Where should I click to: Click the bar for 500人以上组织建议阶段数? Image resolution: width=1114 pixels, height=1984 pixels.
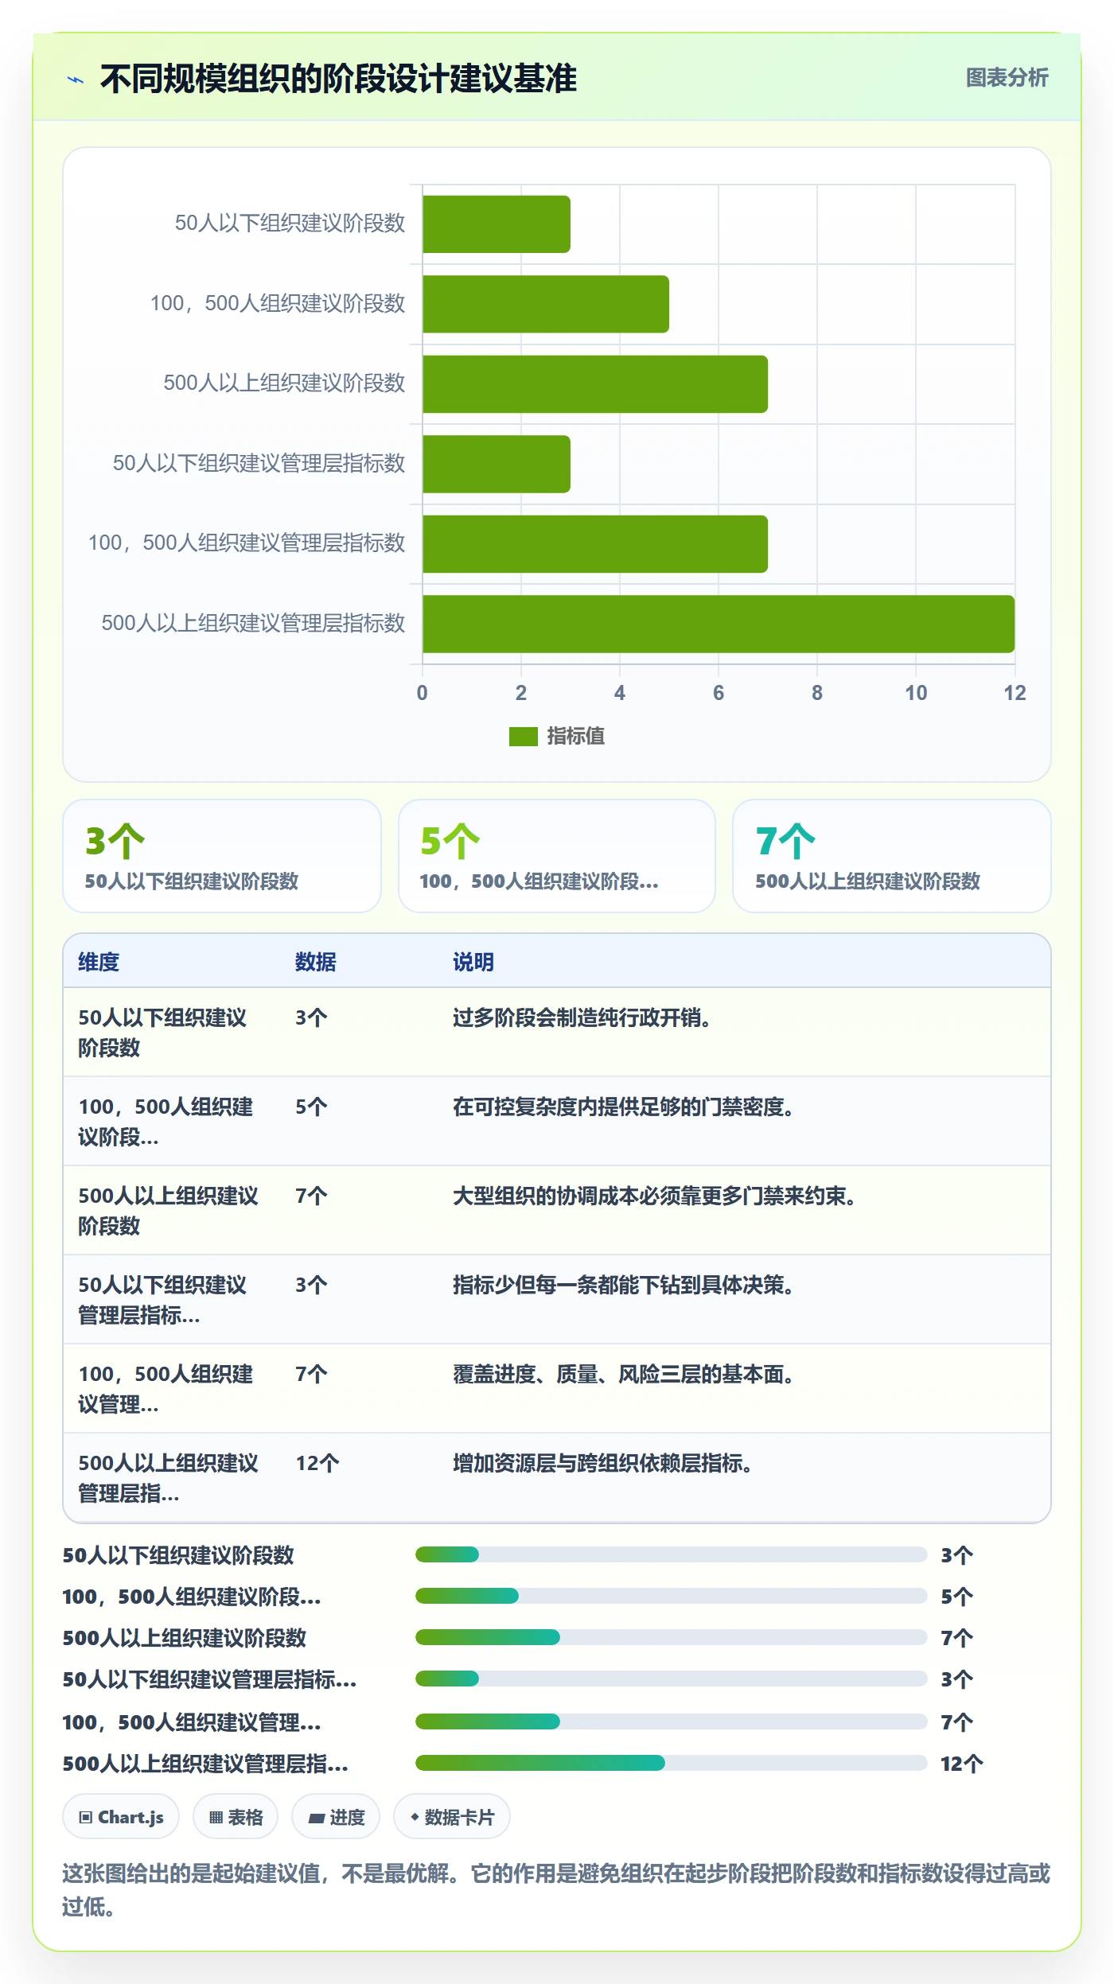[x=595, y=384]
